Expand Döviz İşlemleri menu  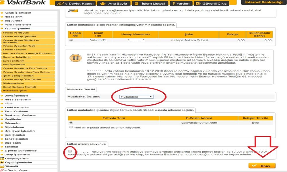(x=16, y=95)
